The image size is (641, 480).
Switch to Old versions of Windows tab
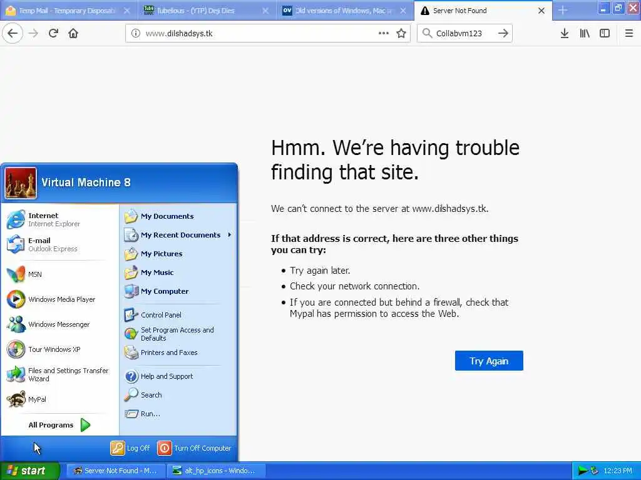coord(344,11)
